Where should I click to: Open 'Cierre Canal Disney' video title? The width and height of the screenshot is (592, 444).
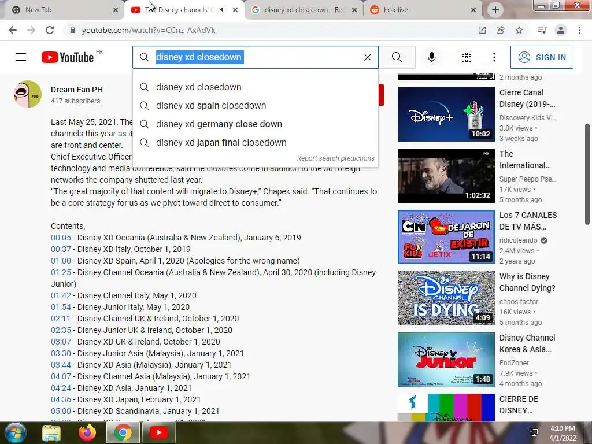click(x=527, y=98)
